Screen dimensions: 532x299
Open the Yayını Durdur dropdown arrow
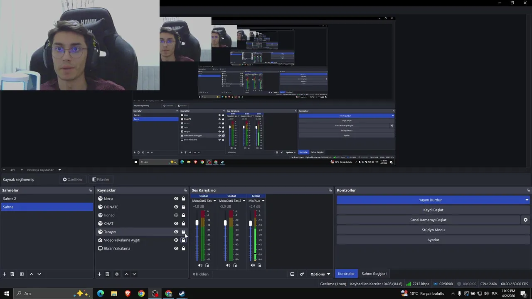(527, 200)
